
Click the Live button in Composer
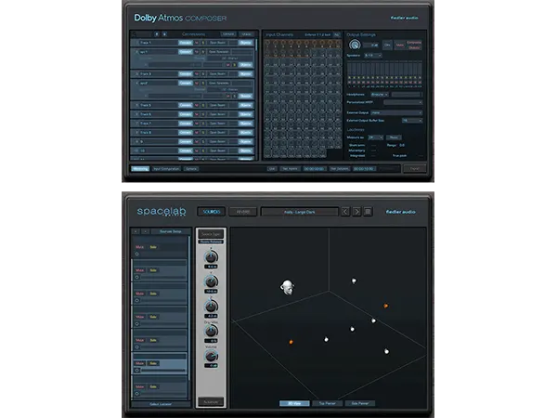tap(272, 169)
